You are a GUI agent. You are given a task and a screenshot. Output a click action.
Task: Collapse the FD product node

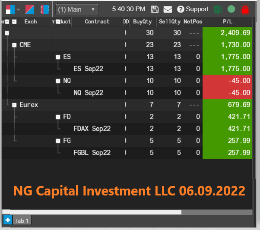pyautogui.click(x=58, y=117)
